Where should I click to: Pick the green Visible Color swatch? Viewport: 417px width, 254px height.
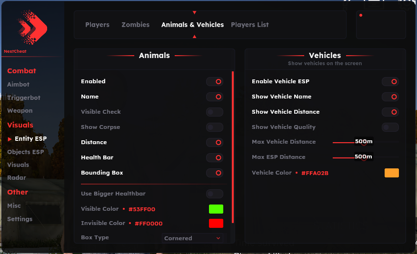(x=216, y=209)
